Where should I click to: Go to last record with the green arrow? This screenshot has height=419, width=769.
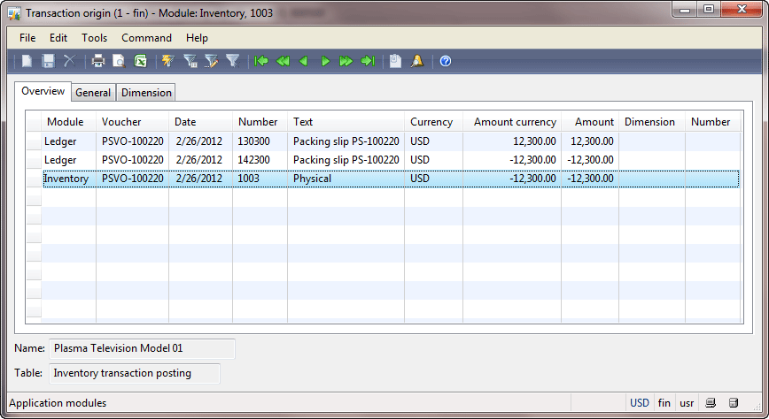tap(368, 61)
